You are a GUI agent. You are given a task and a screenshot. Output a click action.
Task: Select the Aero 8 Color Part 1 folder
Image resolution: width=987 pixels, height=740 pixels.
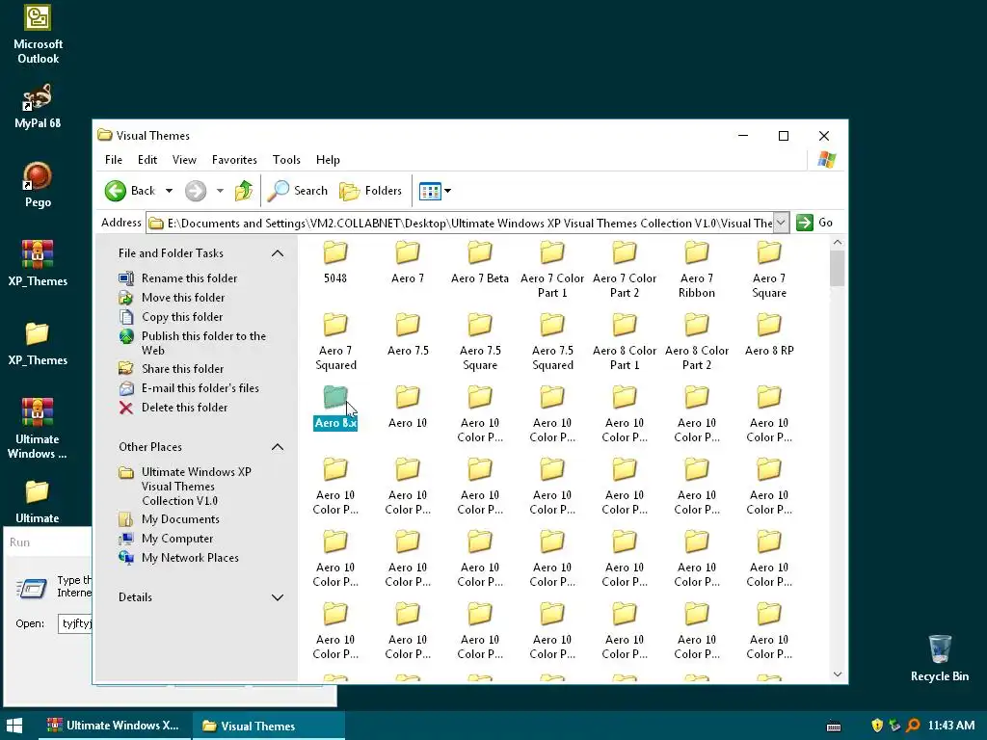[x=625, y=342]
